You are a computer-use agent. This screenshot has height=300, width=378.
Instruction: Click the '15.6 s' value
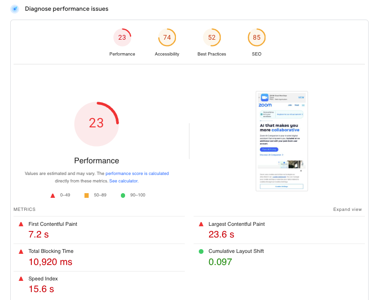(41, 289)
